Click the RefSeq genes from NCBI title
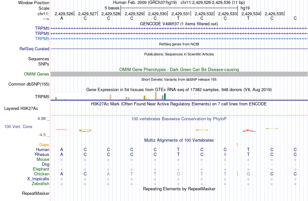The width and height of the screenshot is (308, 201). [x=179, y=44]
